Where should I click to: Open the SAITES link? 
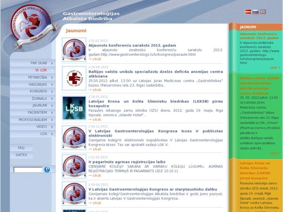click(x=21, y=155)
